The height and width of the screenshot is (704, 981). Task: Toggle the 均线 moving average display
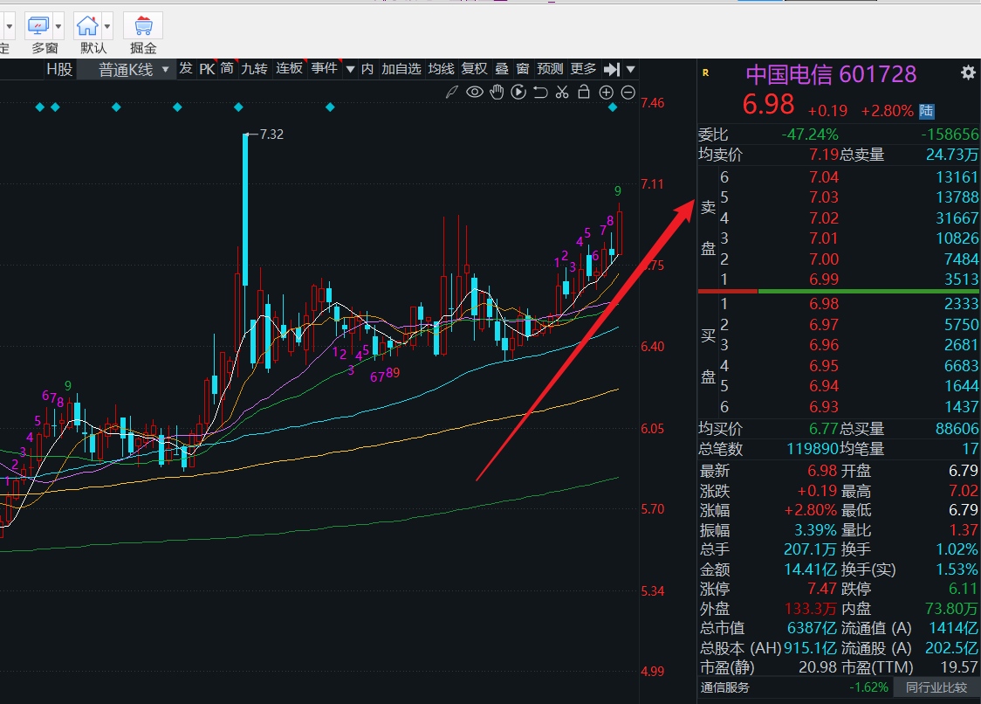[441, 69]
